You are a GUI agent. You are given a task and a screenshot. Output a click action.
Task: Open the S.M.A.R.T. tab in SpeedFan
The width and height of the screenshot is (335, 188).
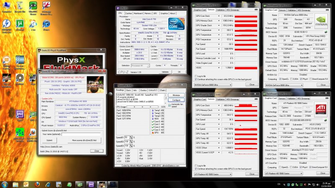(153, 90)
